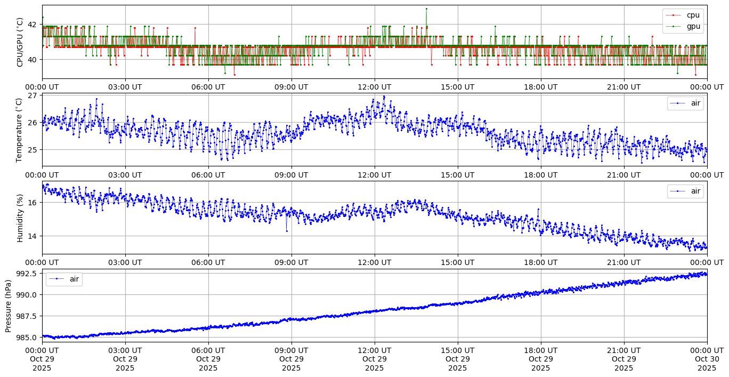729x377 pixels.
Task: Click the gpu legend entry
Action: 693,26
